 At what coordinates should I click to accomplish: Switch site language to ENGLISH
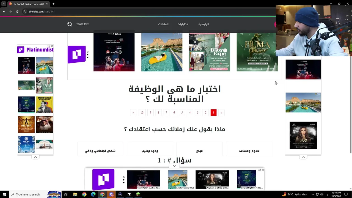click(82, 24)
